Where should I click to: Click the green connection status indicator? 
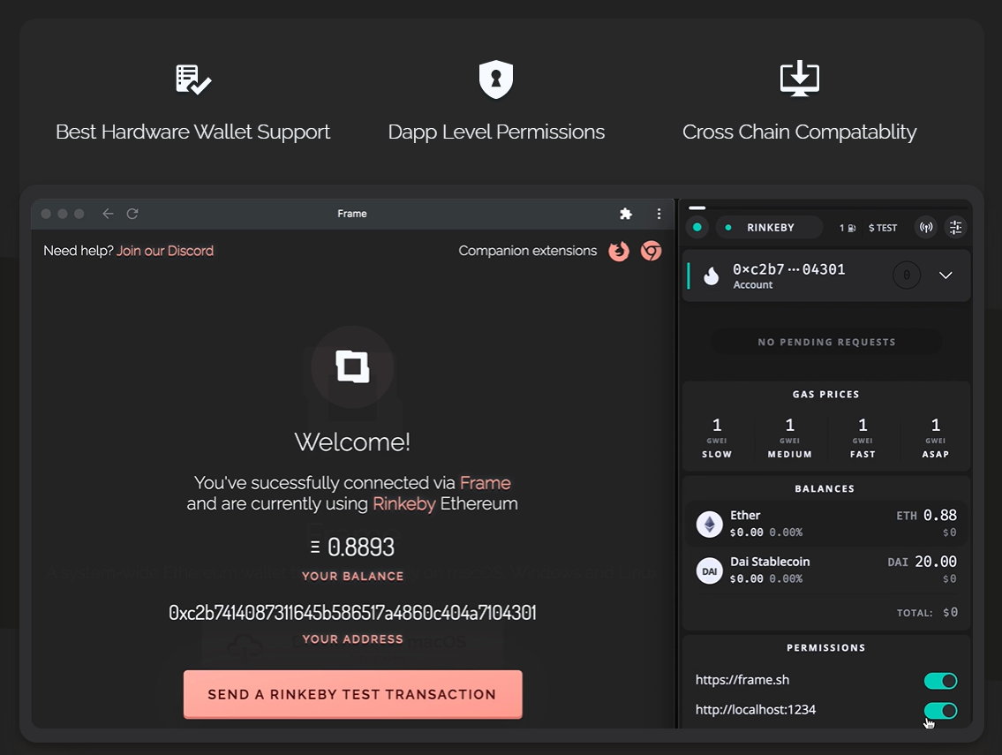tap(697, 228)
